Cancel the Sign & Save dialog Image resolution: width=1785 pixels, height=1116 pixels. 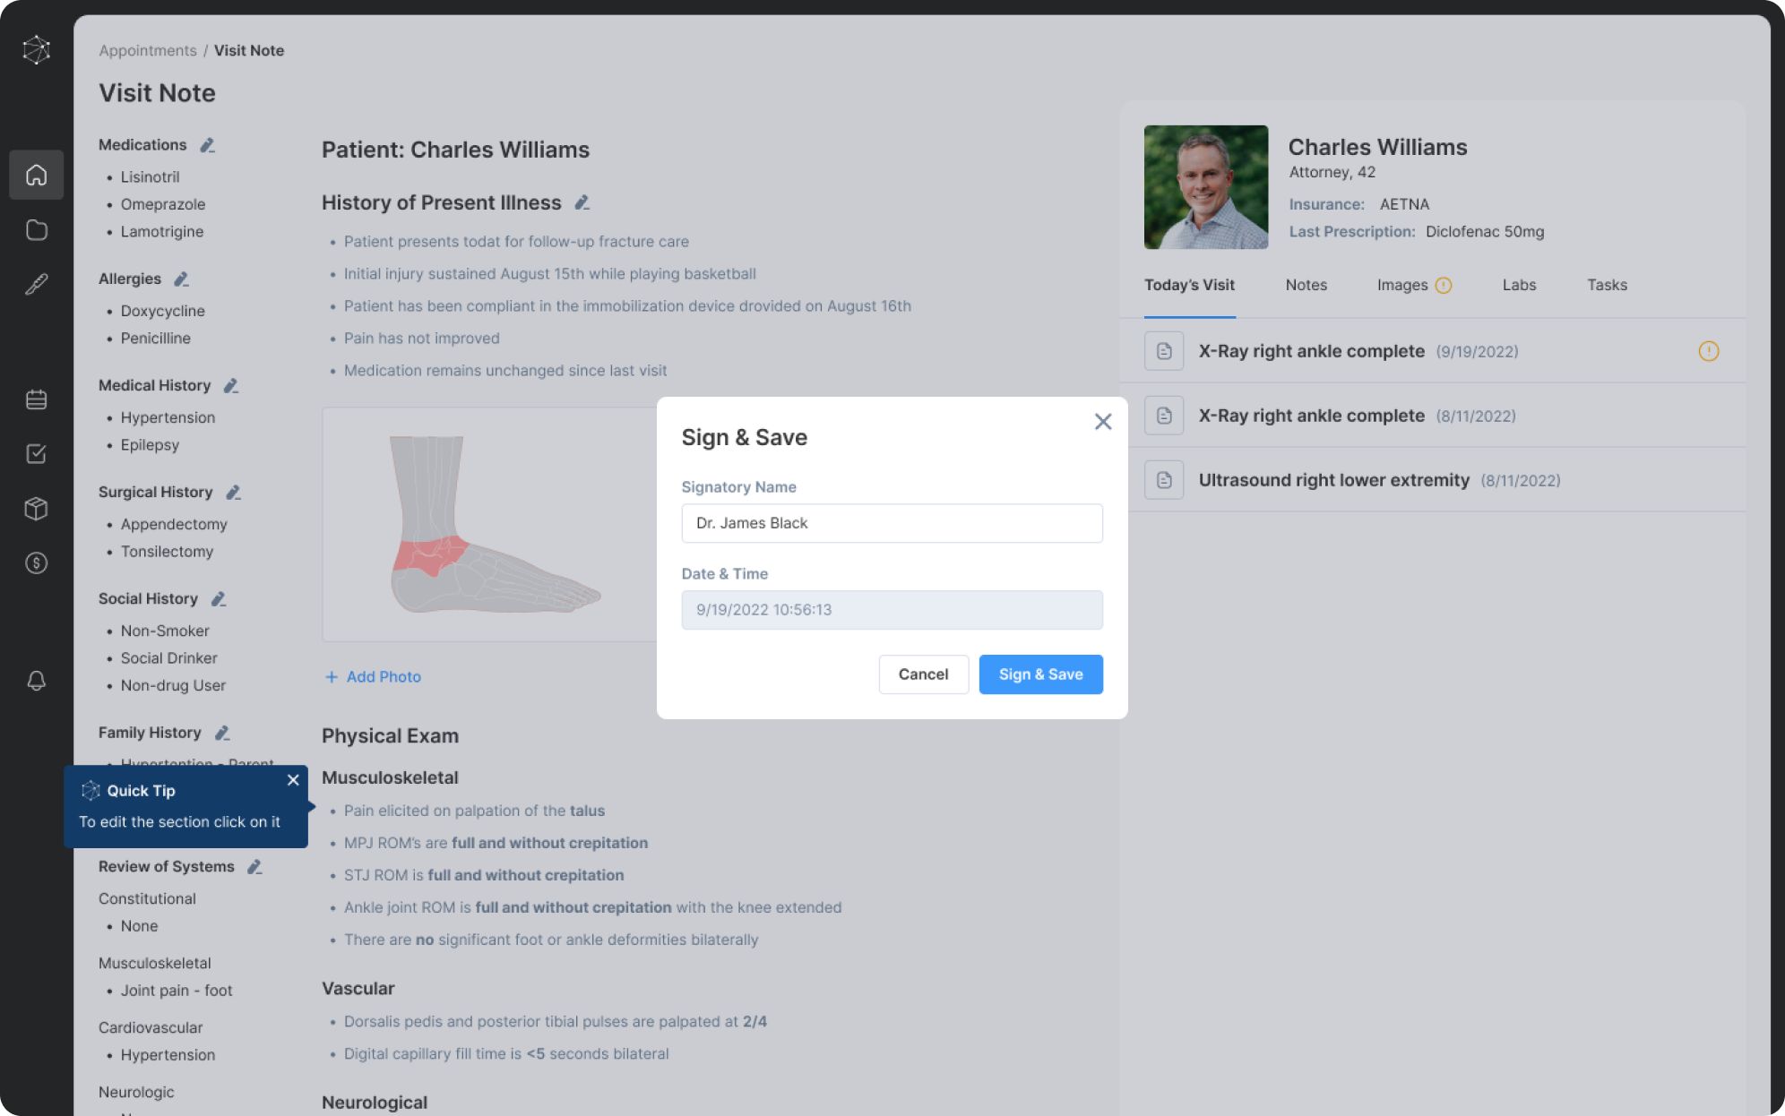point(923,674)
